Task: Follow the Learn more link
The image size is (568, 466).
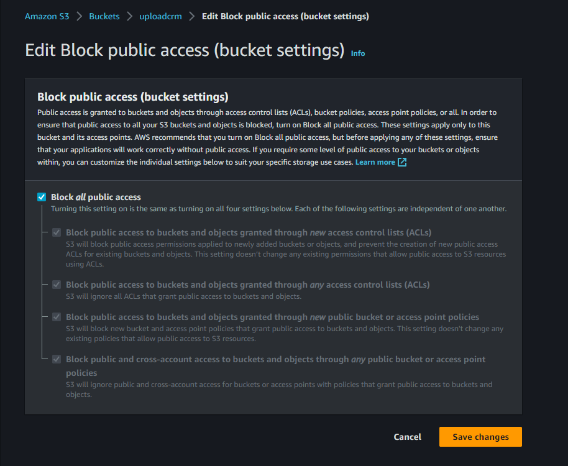Action: click(375, 162)
